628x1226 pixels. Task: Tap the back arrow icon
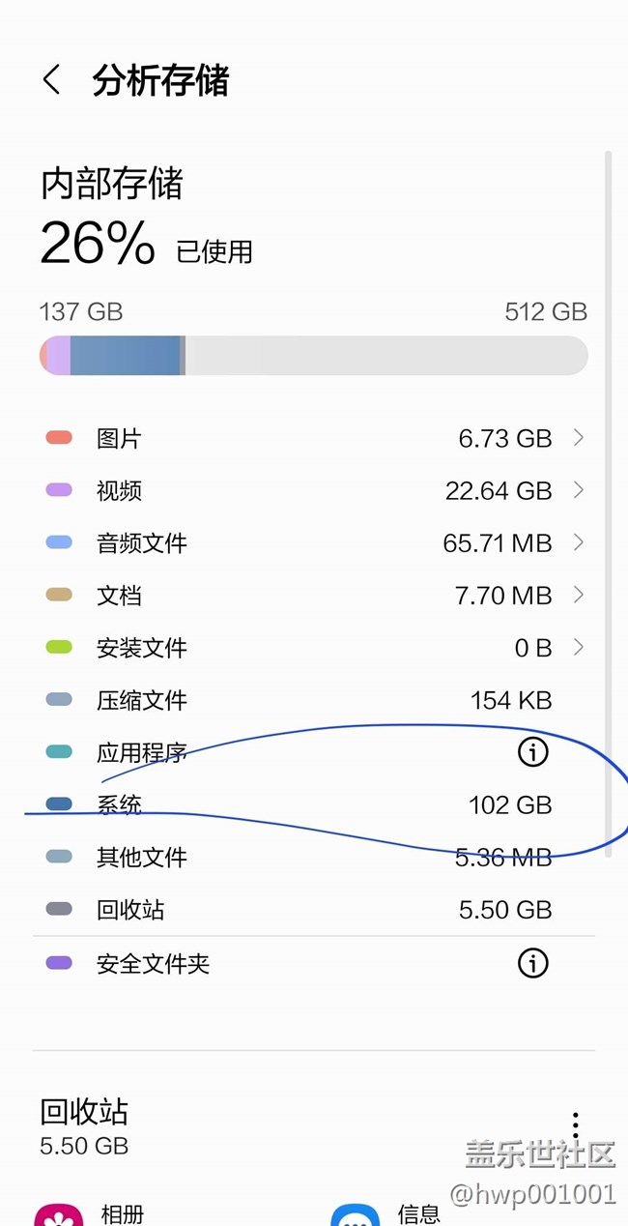(52, 80)
